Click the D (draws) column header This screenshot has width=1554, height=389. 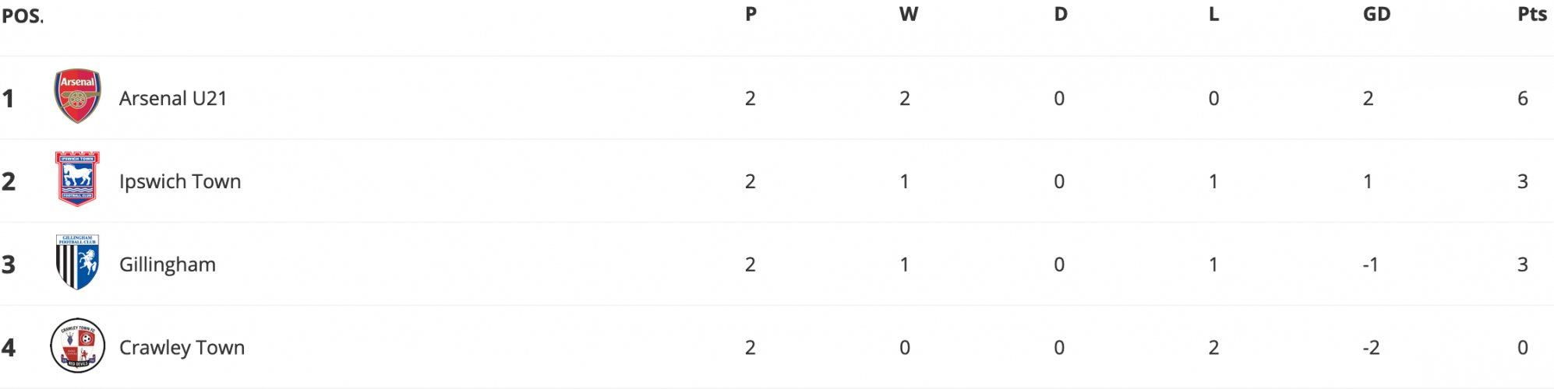point(1061,14)
